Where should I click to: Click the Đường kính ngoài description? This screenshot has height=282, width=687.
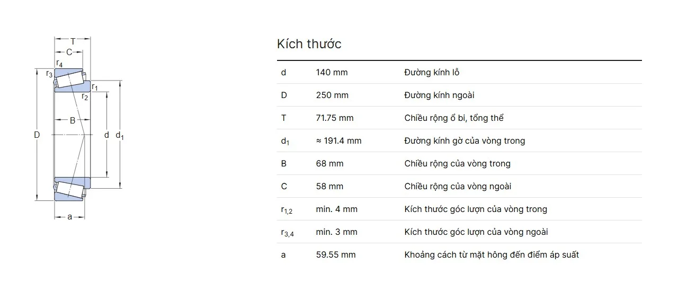(439, 95)
